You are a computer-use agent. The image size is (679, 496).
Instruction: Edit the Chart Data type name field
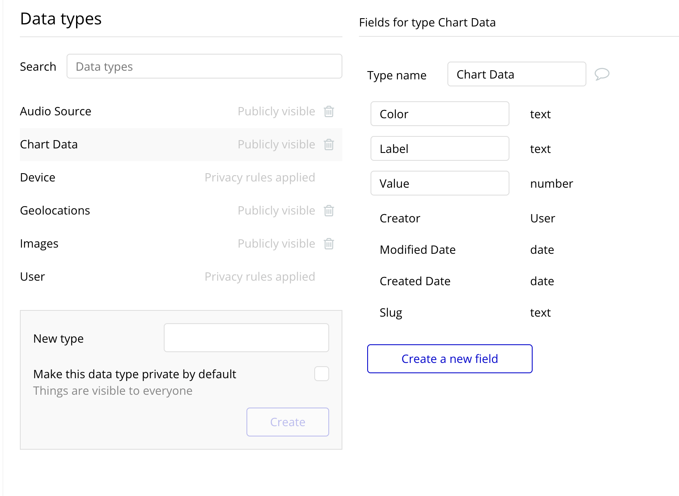point(516,74)
